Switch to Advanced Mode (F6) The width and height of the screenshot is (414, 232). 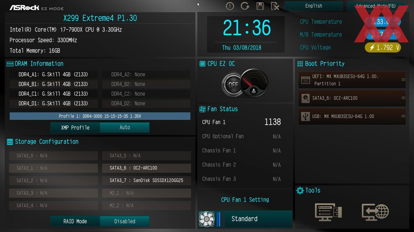point(376,6)
